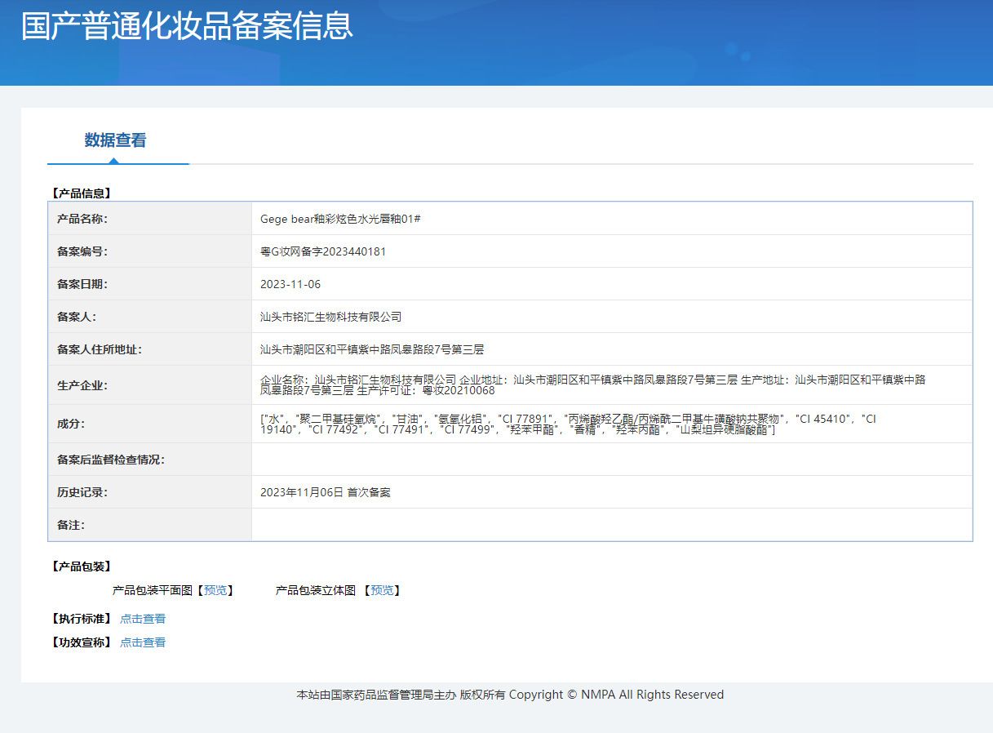Click the empty 备注 value cell

tap(611, 525)
